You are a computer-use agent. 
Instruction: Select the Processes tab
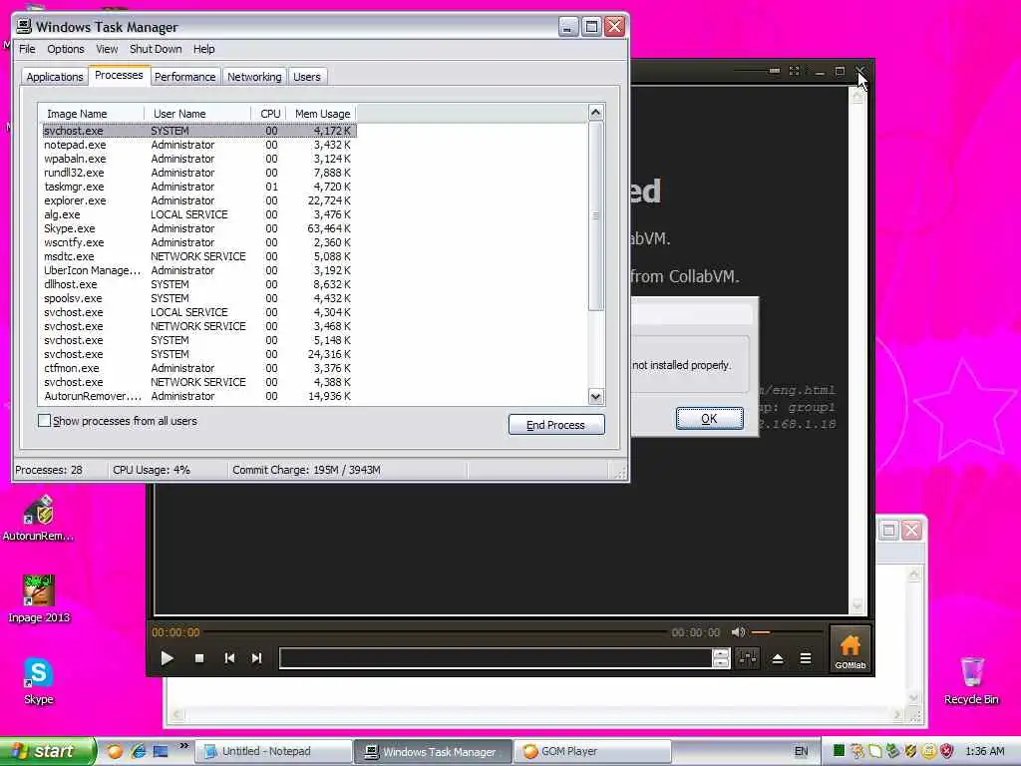pos(120,75)
